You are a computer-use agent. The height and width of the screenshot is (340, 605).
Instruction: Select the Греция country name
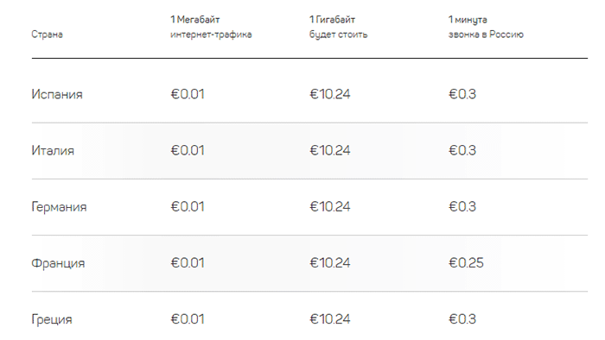pyautogui.click(x=52, y=319)
